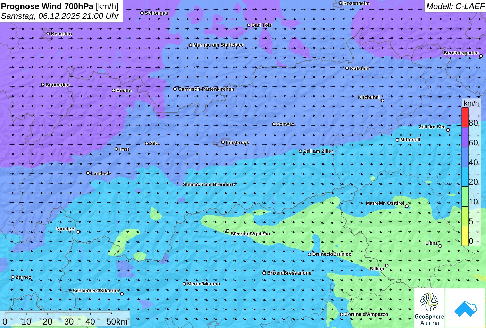486x328 pixels.
Task: Click the Sillian marker dot
Action: pyautogui.click(x=387, y=266)
